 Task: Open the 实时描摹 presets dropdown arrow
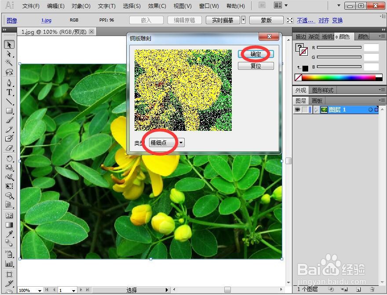pyautogui.click(x=243, y=20)
